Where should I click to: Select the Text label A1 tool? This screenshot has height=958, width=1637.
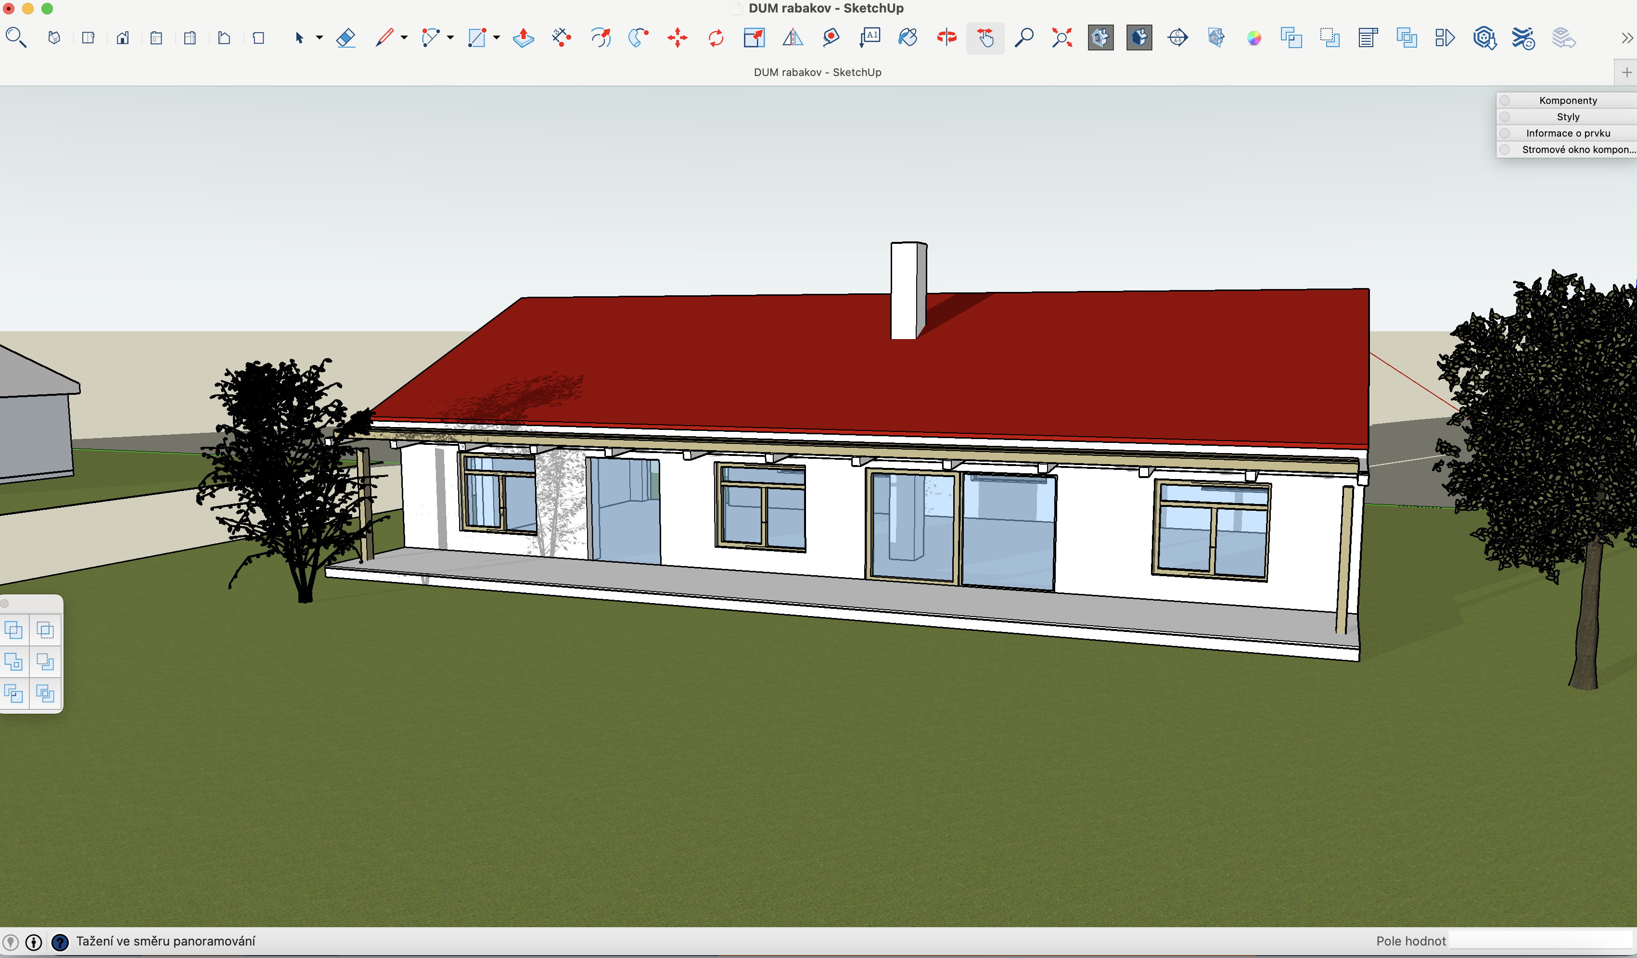click(869, 38)
